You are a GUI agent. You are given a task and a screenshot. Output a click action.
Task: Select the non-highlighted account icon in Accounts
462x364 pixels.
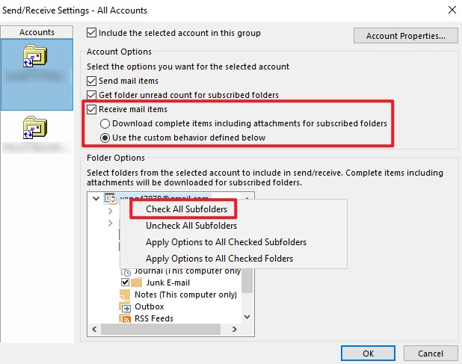pos(35,127)
